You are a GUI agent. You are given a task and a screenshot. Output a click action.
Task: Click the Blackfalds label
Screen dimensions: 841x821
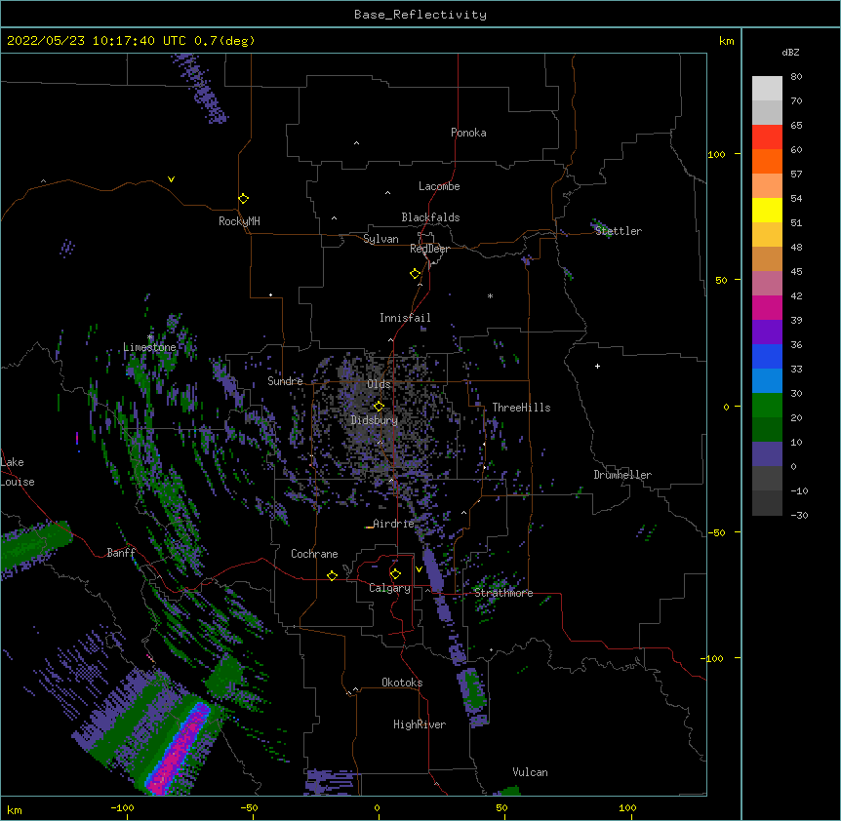click(x=430, y=217)
